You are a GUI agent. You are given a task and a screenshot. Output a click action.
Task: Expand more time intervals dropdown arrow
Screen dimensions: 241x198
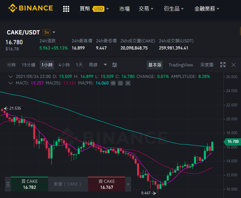[105, 65]
